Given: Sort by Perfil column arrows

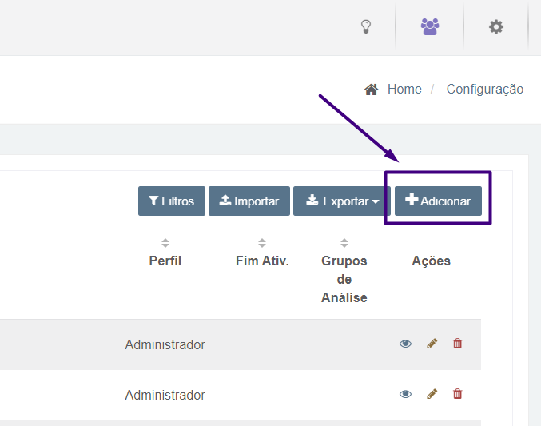Looking at the screenshot, I should coord(165,243).
